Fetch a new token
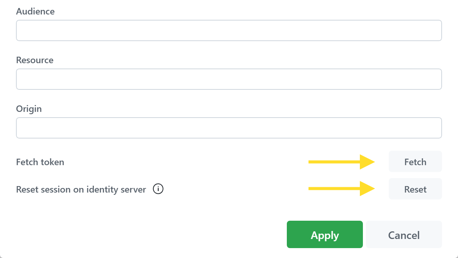Screen dimensions: 458x258 click(415, 162)
